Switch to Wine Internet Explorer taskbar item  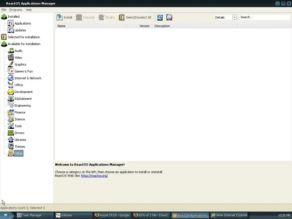click(229, 215)
